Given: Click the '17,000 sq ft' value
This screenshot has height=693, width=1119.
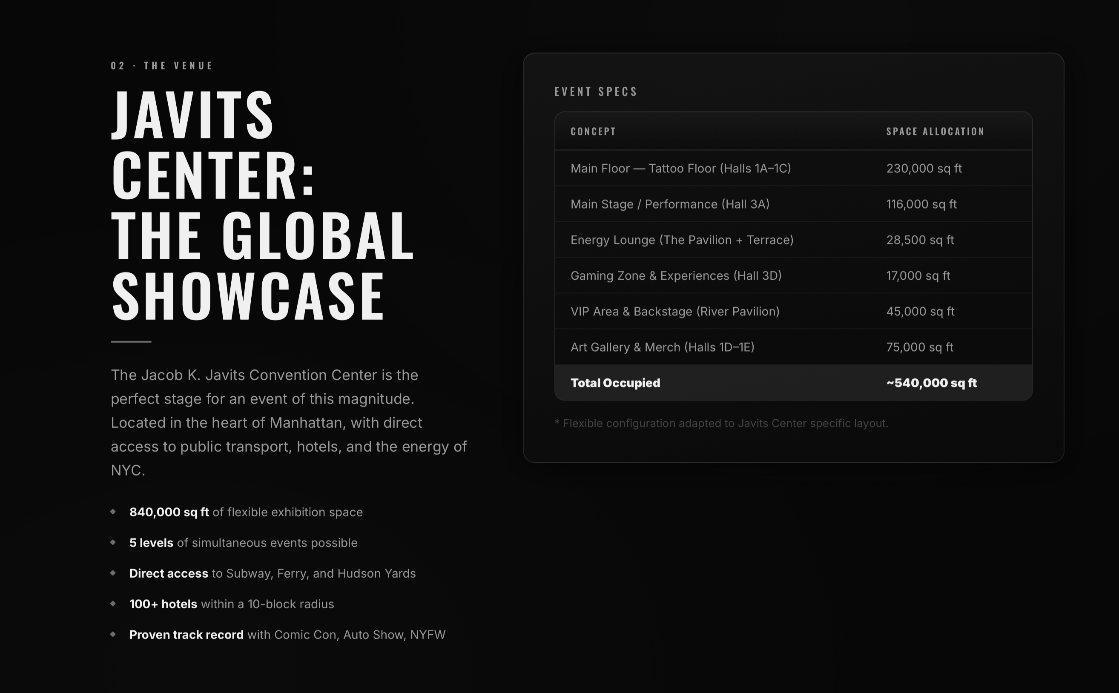Looking at the screenshot, I should click(x=918, y=276).
